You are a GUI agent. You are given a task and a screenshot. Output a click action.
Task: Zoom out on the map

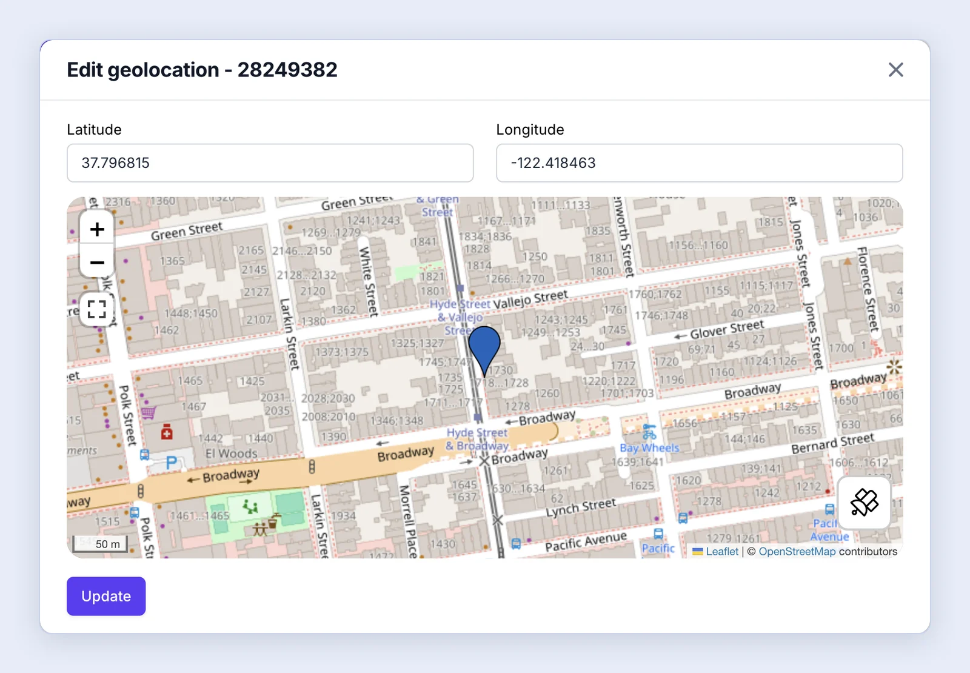(97, 262)
